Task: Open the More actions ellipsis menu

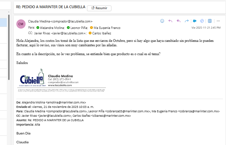Action: pos(218,21)
